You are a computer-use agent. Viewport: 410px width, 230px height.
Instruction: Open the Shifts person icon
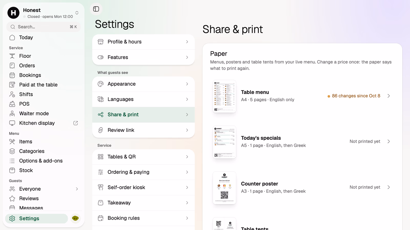coord(12,94)
